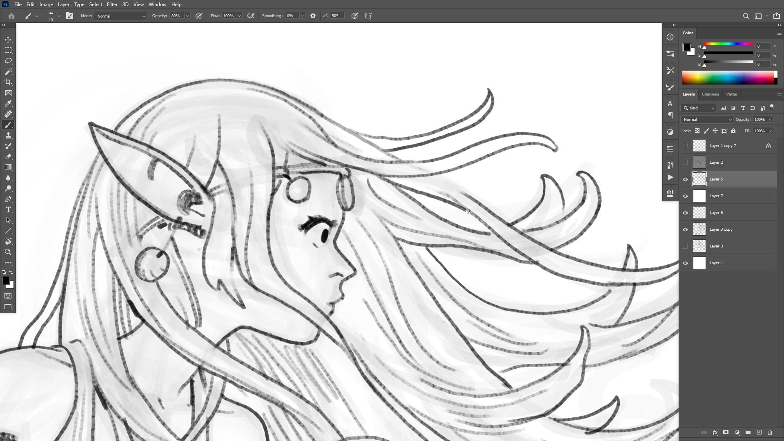784x441 pixels.
Task: Expand the layer blend mode Normal dropdown
Action: (707, 119)
